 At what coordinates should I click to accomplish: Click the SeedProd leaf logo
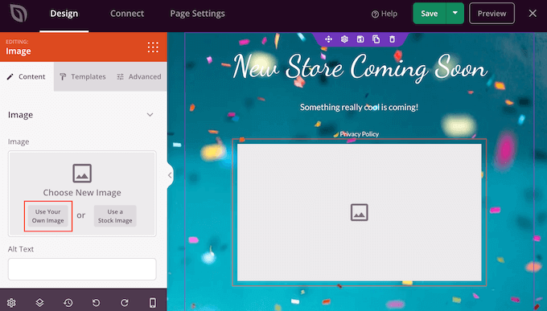tap(19, 14)
